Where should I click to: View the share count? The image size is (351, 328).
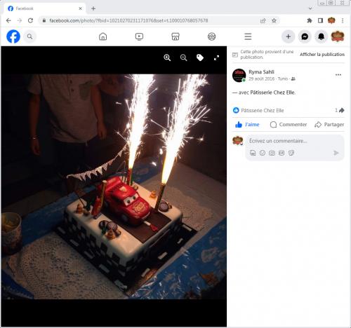[340, 110]
